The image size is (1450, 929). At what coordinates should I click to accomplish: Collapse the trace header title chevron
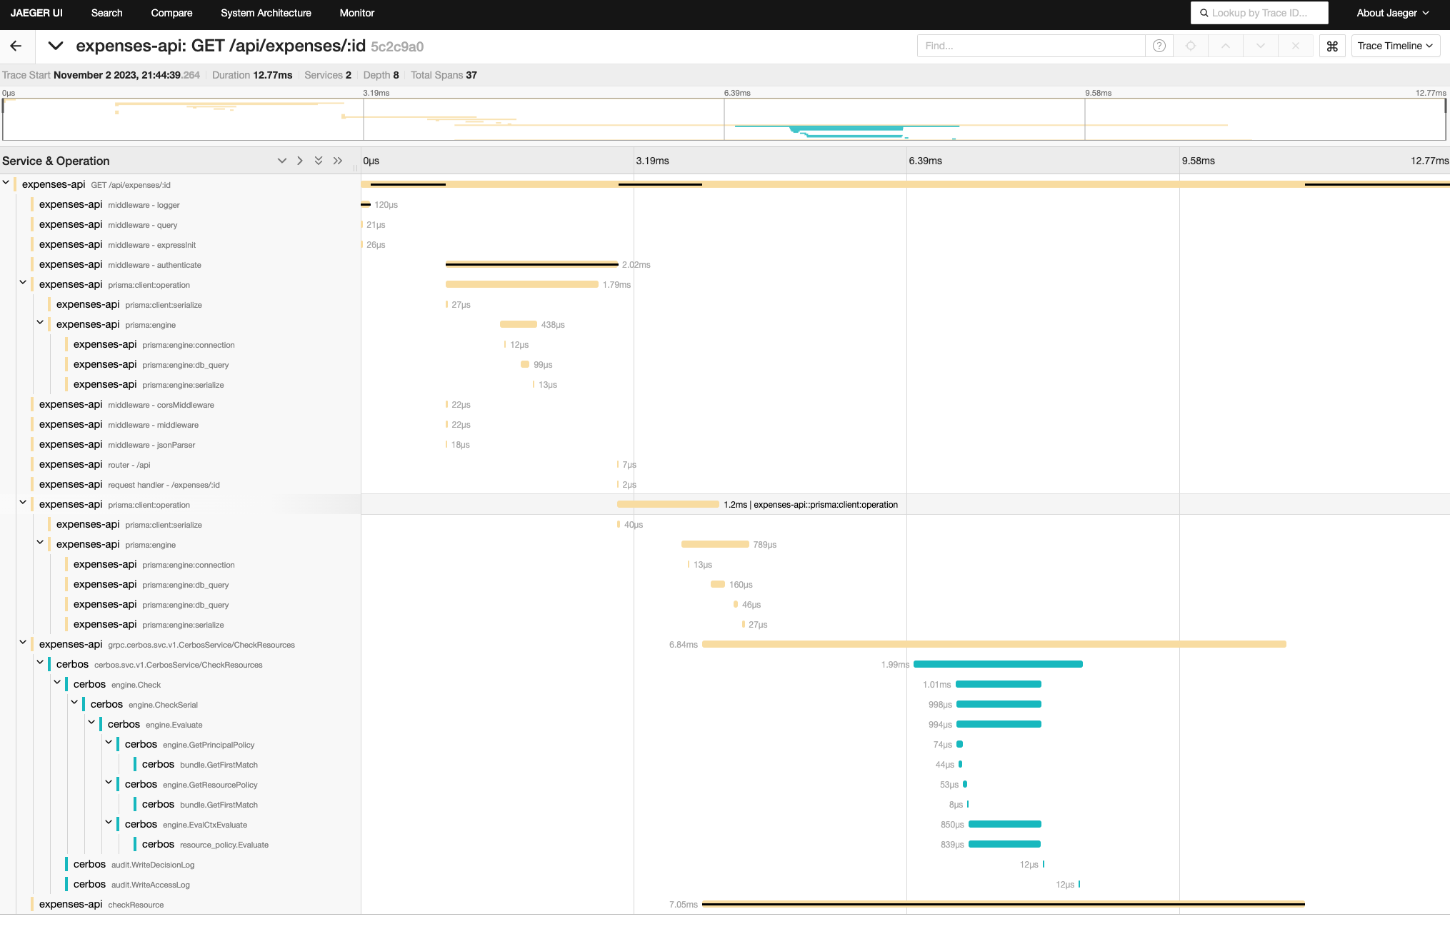click(56, 46)
